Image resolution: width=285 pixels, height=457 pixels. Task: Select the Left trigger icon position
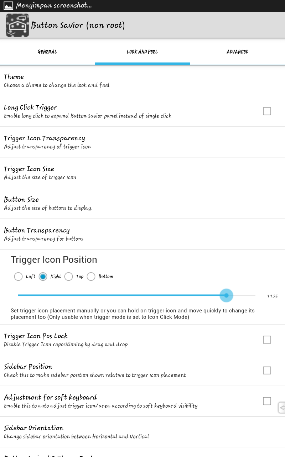[x=18, y=276]
